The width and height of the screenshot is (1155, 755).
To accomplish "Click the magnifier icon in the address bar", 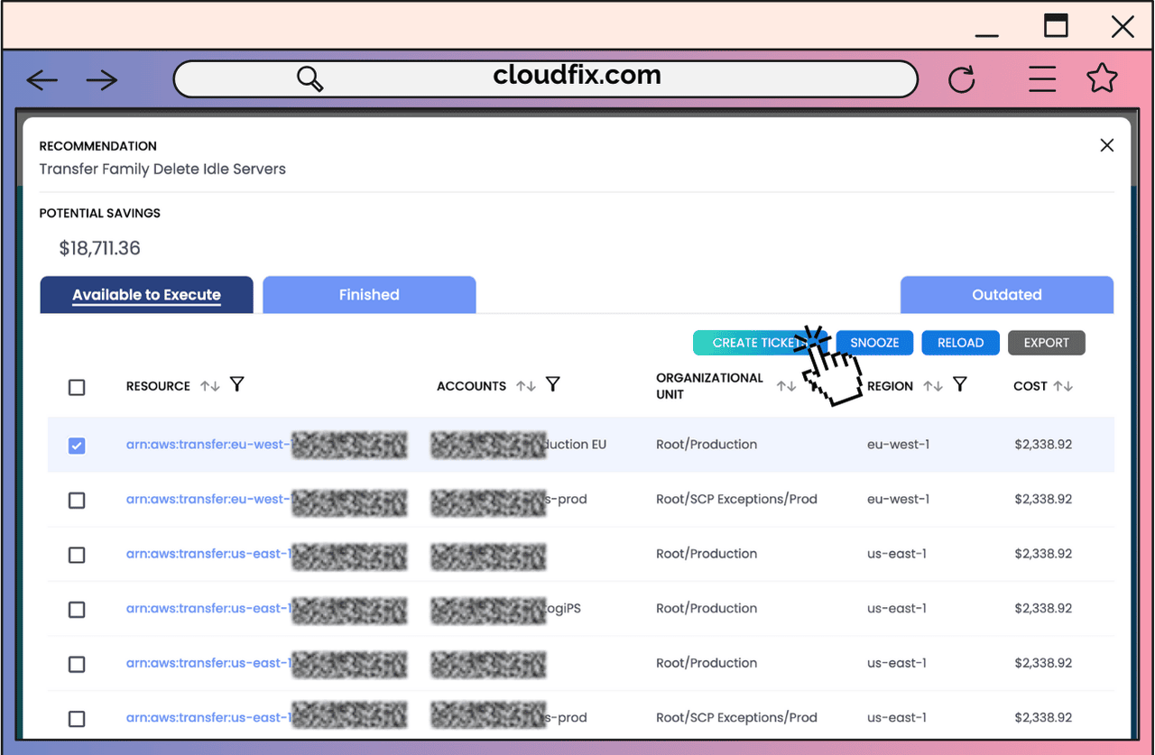I will [310, 78].
